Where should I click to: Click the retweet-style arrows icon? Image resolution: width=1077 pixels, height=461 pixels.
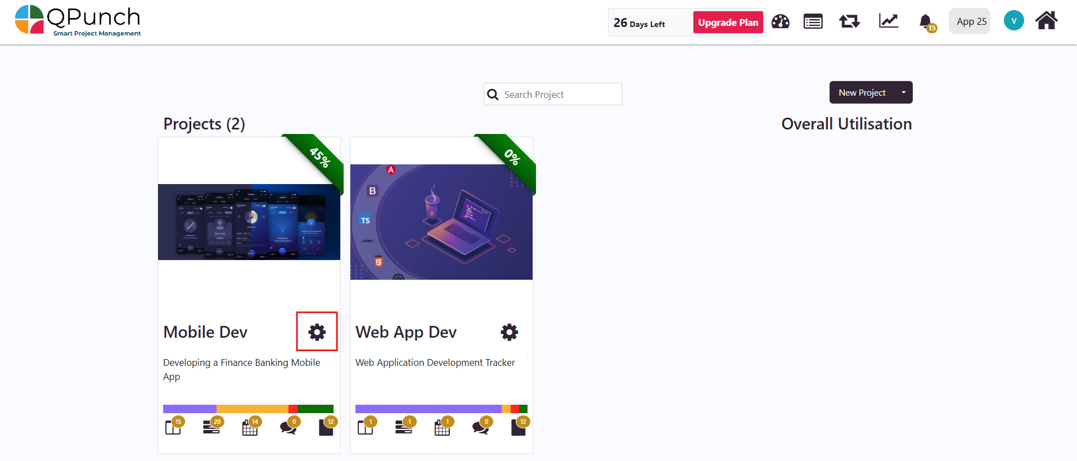(849, 22)
